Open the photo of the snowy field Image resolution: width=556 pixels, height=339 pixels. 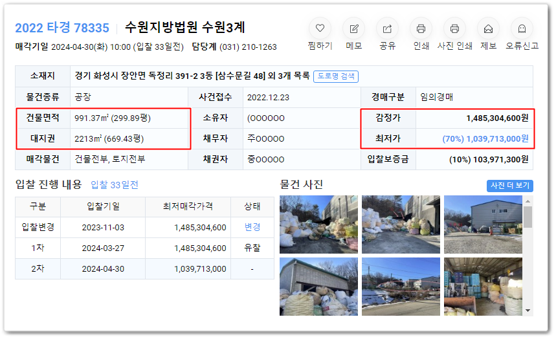coord(401,287)
